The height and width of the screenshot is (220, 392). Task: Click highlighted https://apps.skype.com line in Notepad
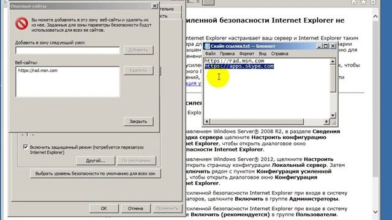pyautogui.click(x=239, y=66)
